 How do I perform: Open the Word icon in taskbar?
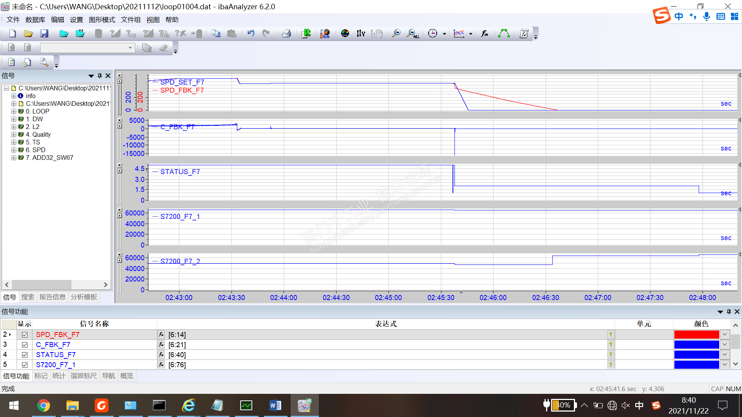pos(275,405)
